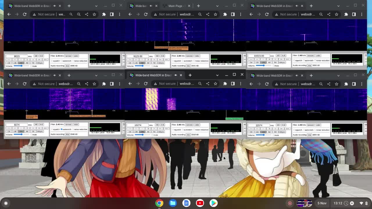Open side panel icon in the 9123 kHz window
Screen dimensions: 372x209
pyautogui.click(x=233, y=14)
